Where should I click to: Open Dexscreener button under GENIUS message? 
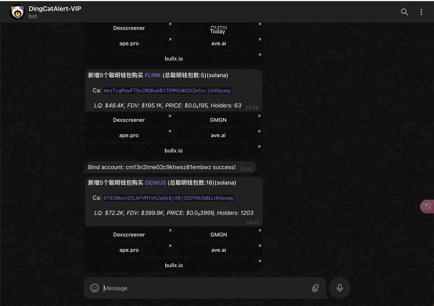[129, 234]
